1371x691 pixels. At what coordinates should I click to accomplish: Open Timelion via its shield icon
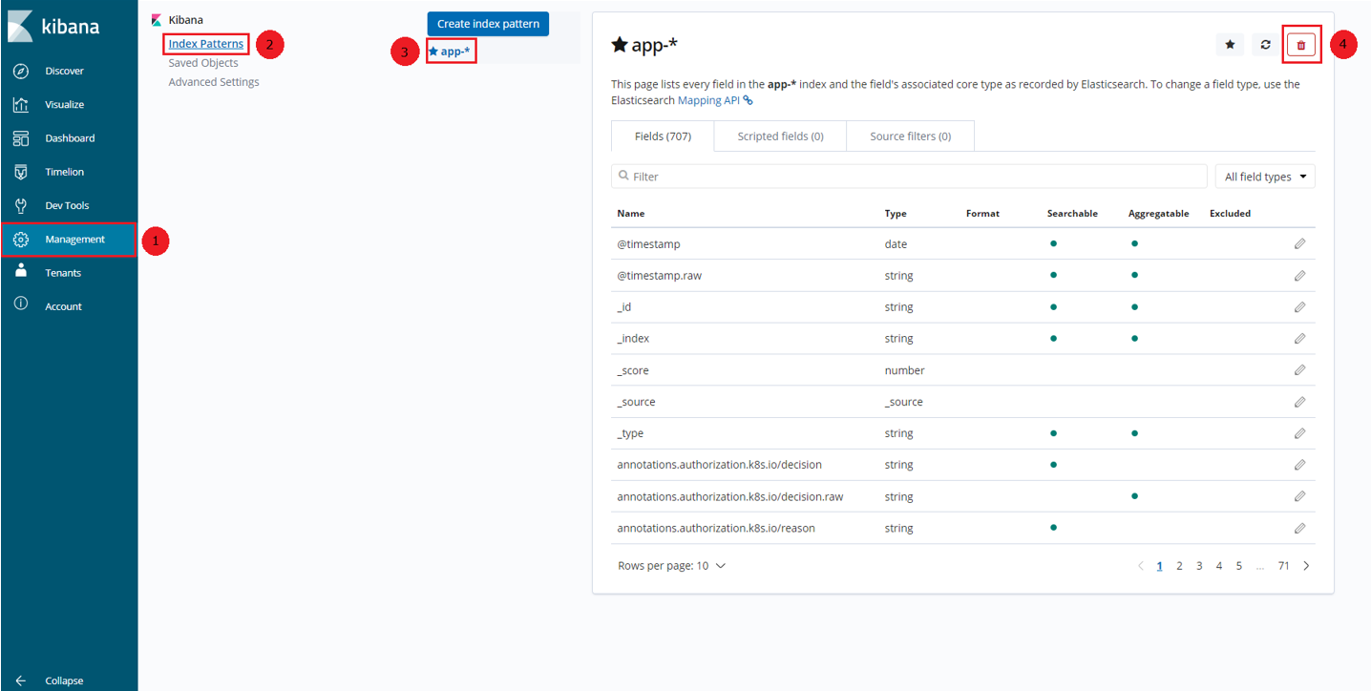click(21, 172)
